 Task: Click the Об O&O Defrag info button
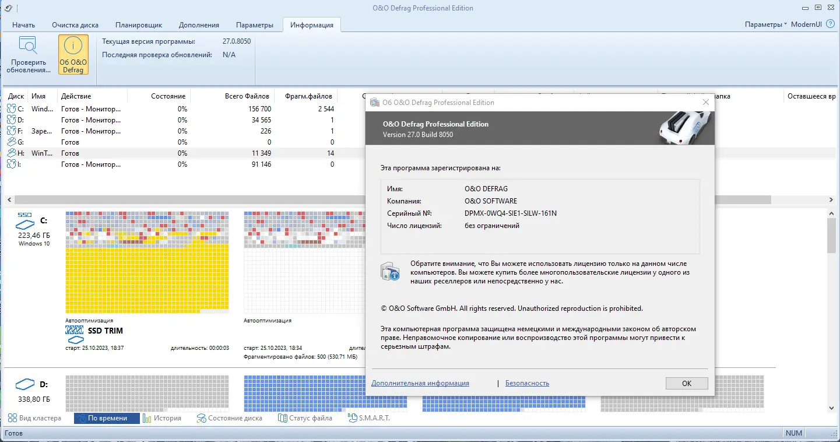pos(73,55)
